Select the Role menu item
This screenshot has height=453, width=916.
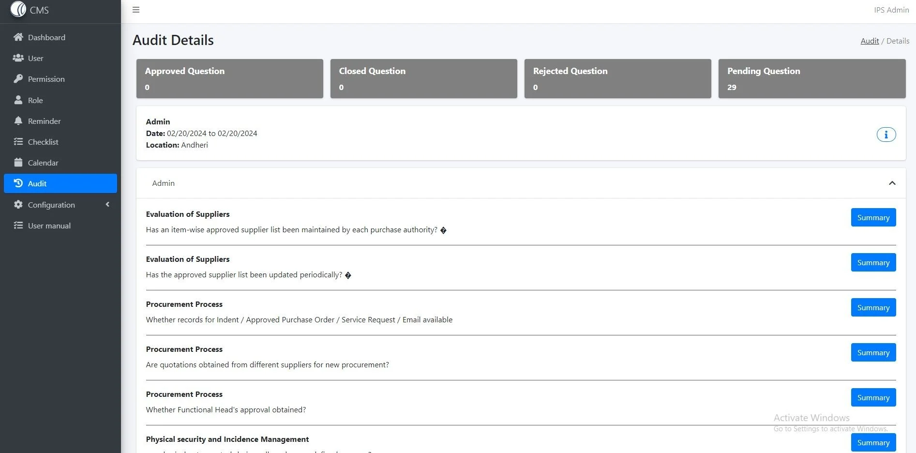60,100
